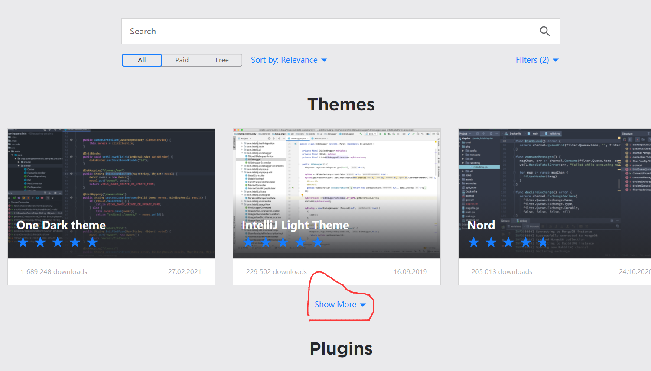Click Nord theme star rating
This screenshot has width=651, height=371.
click(508, 242)
